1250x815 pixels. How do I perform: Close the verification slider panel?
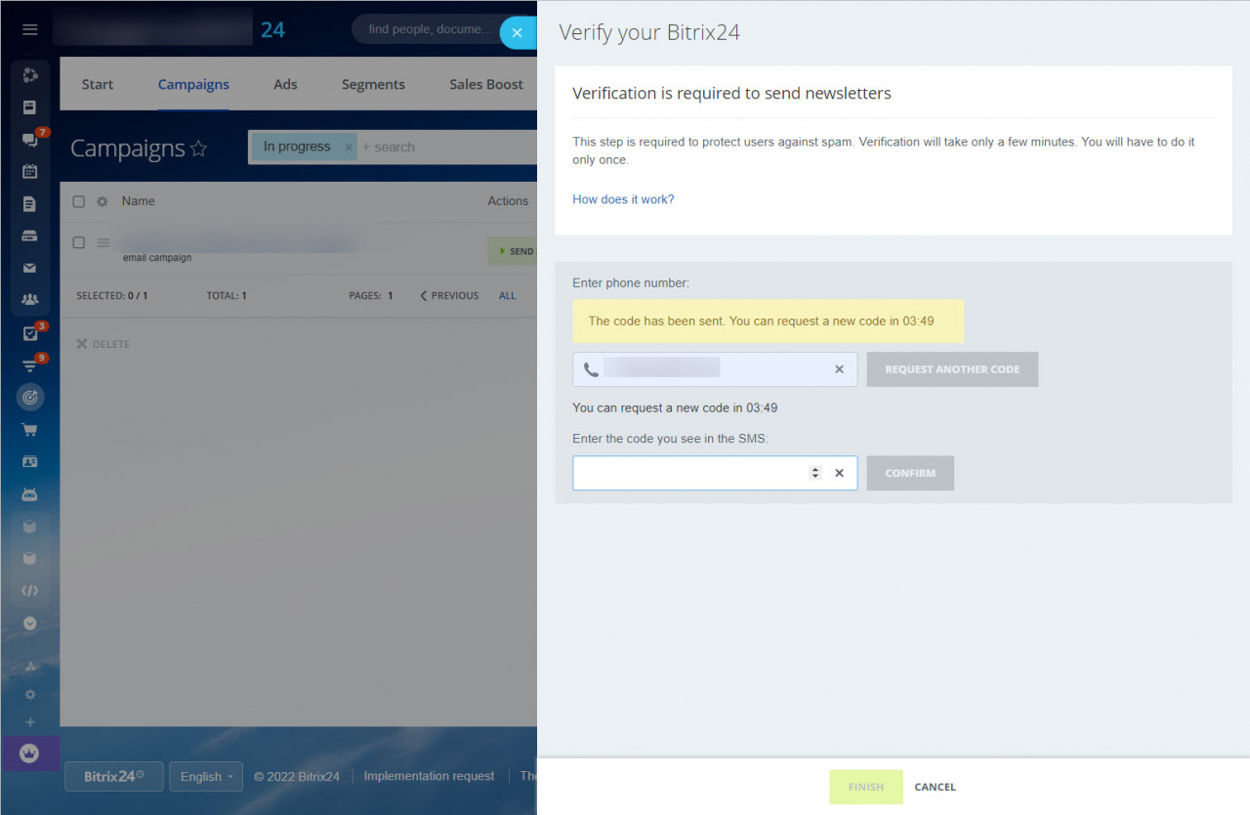tap(518, 33)
